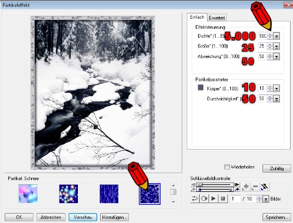Viewport: 293px width, 223px height.
Task: Click the reverse keyframes icon
Action: (x=264, y=187)
